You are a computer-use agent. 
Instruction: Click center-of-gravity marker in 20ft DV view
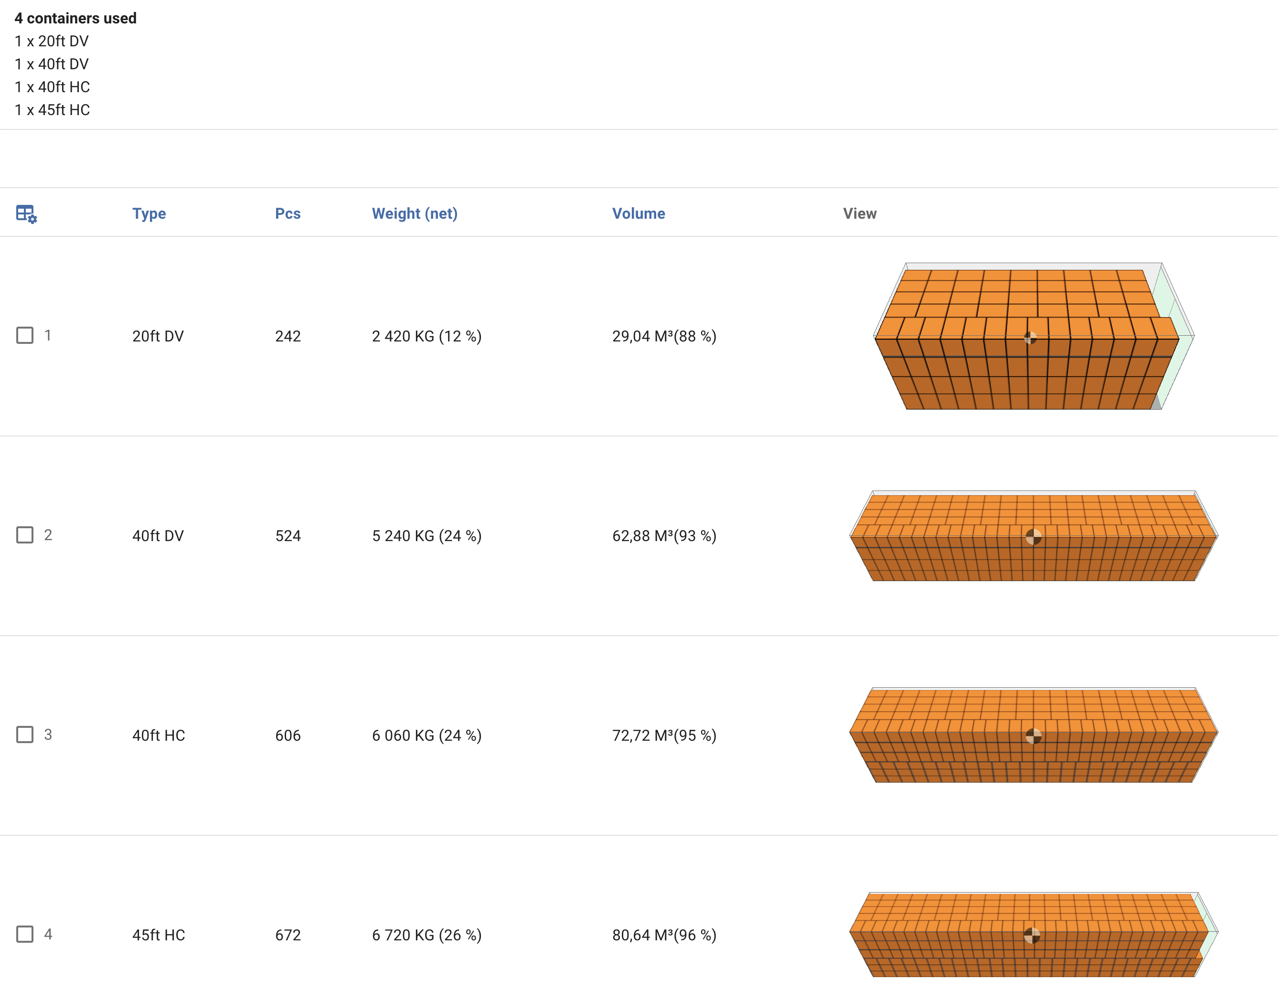1030,338
